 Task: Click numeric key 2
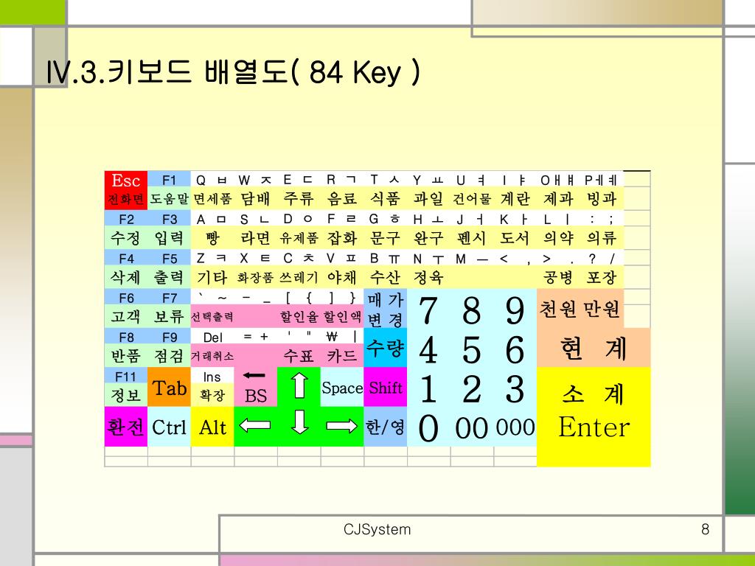coord(472,388)
